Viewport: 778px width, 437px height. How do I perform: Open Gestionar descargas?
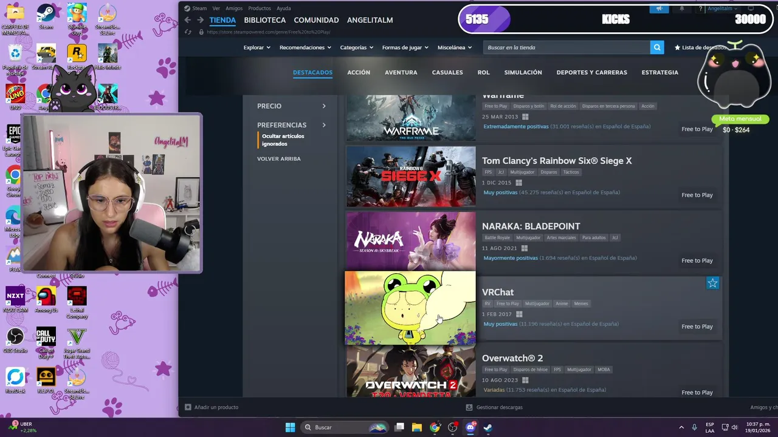[x=494, y=407]
